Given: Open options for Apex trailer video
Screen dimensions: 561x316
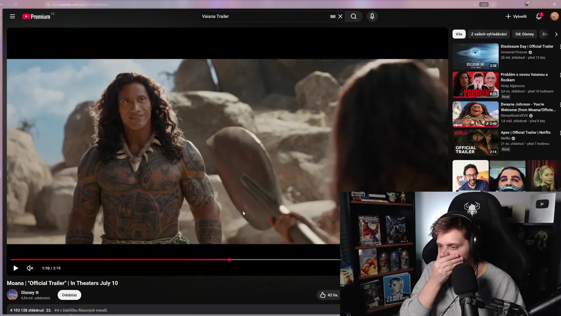Looking at the screenshot, I should click(x=560, y=133).
